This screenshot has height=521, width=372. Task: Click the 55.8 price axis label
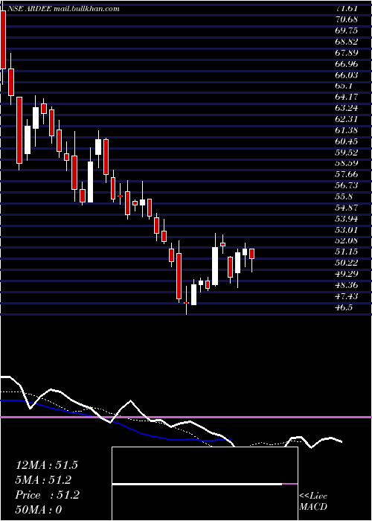tap(344, 196)
